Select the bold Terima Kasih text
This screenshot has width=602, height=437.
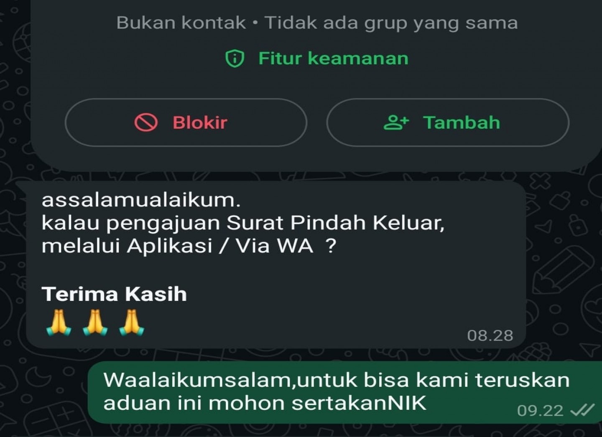click(x=114, y=294)
